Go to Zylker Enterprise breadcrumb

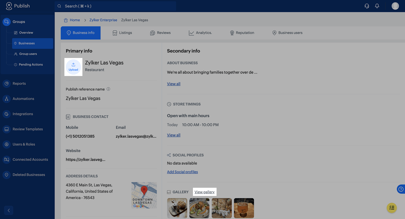pos(103,20)
